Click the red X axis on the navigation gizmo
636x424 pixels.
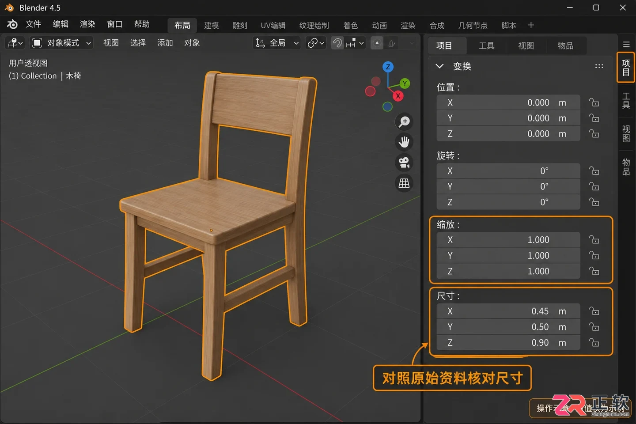point(398,96)
